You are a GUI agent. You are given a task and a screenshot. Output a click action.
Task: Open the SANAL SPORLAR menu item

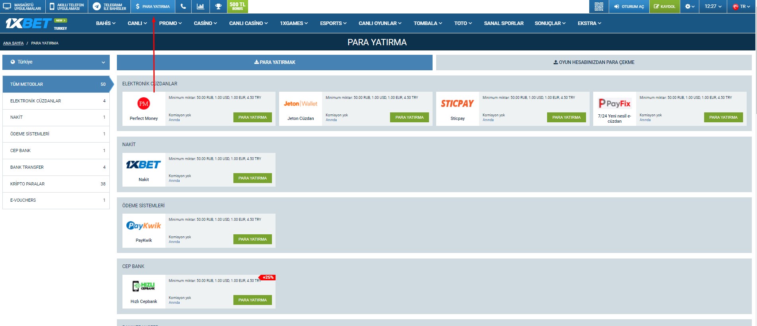(503, 23)
